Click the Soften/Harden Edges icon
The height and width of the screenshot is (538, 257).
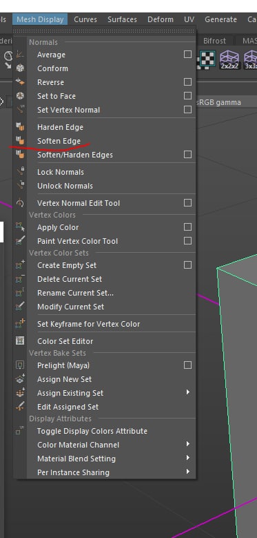(x=20, y=155)
